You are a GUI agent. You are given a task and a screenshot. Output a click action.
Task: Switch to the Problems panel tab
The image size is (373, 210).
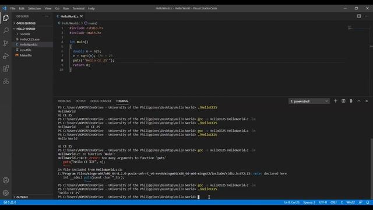[64, 101]
